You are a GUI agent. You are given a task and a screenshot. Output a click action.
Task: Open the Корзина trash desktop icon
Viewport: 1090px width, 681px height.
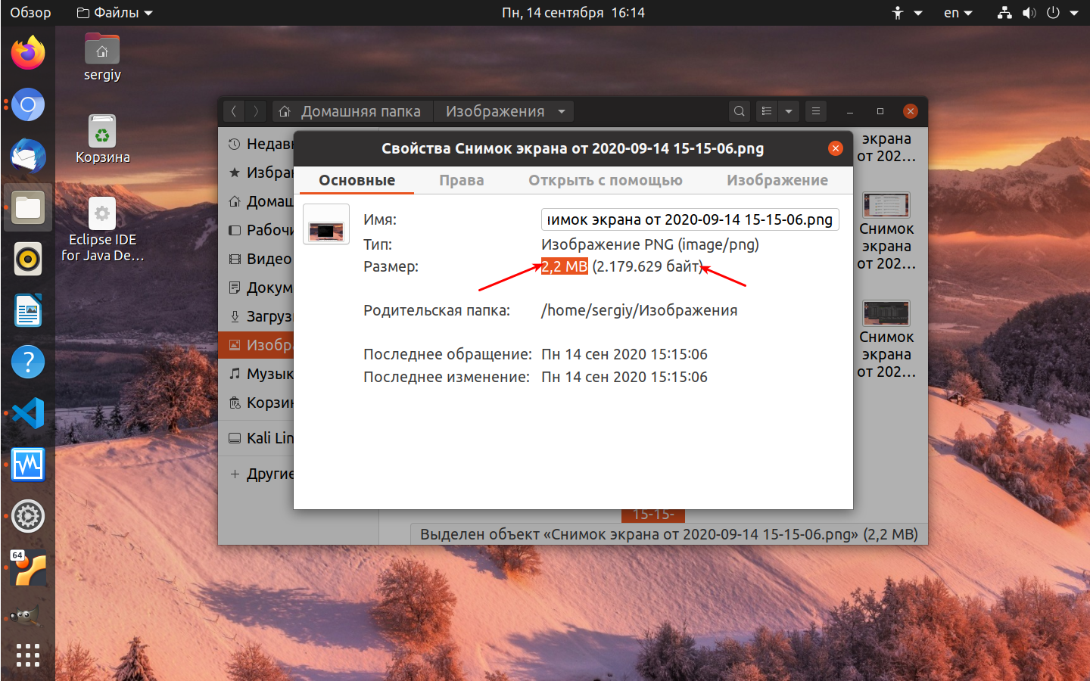pos(102,139)
